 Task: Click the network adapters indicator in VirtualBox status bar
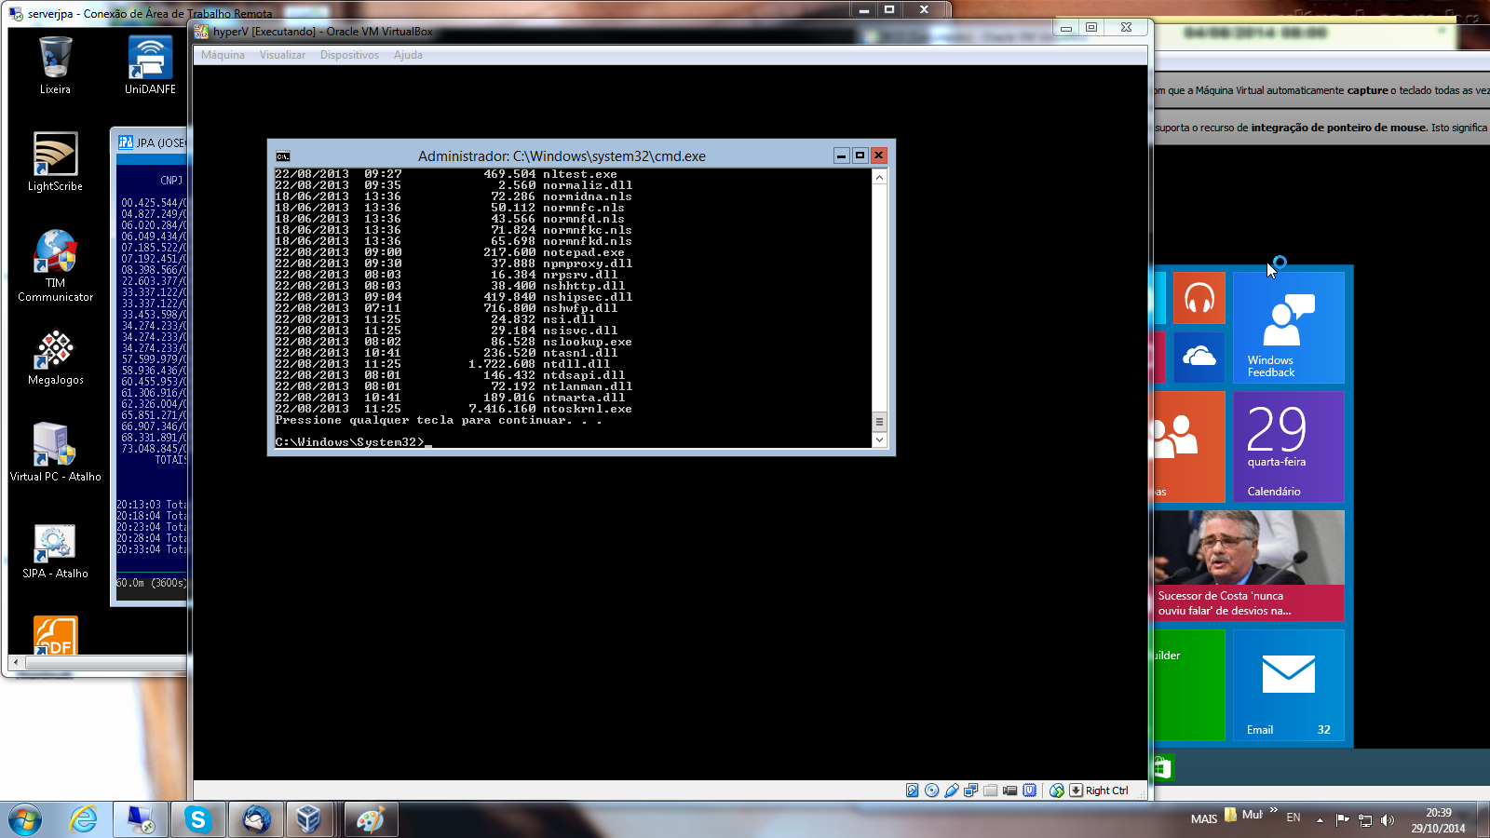click(971, 791)
